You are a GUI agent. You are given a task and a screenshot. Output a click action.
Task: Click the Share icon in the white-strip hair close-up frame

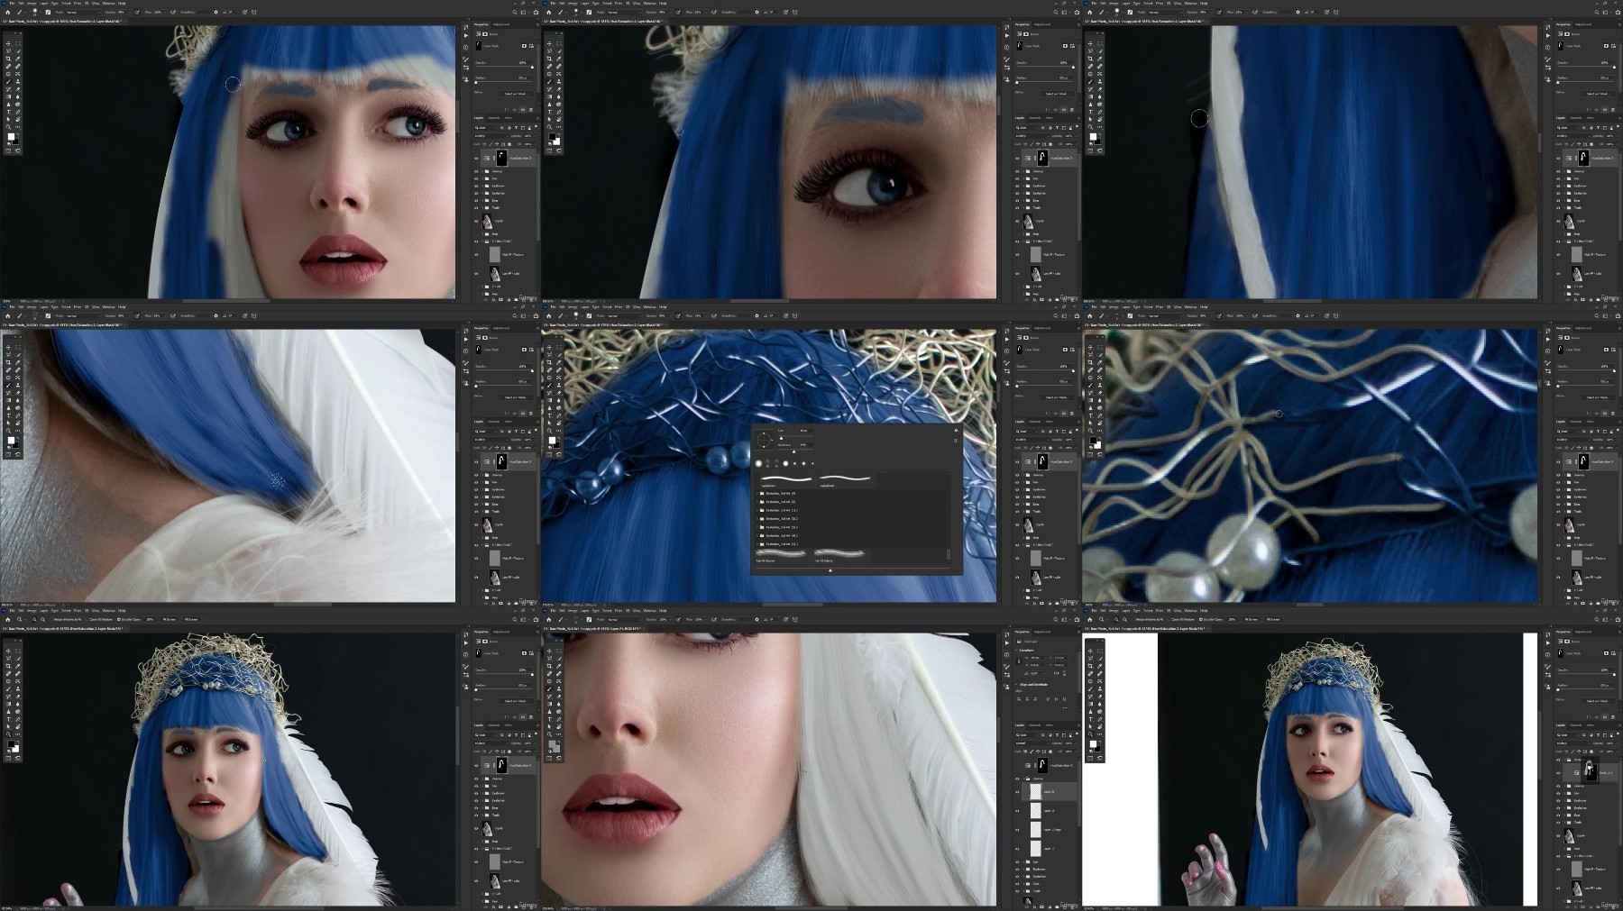click(x=1618, y=12)
